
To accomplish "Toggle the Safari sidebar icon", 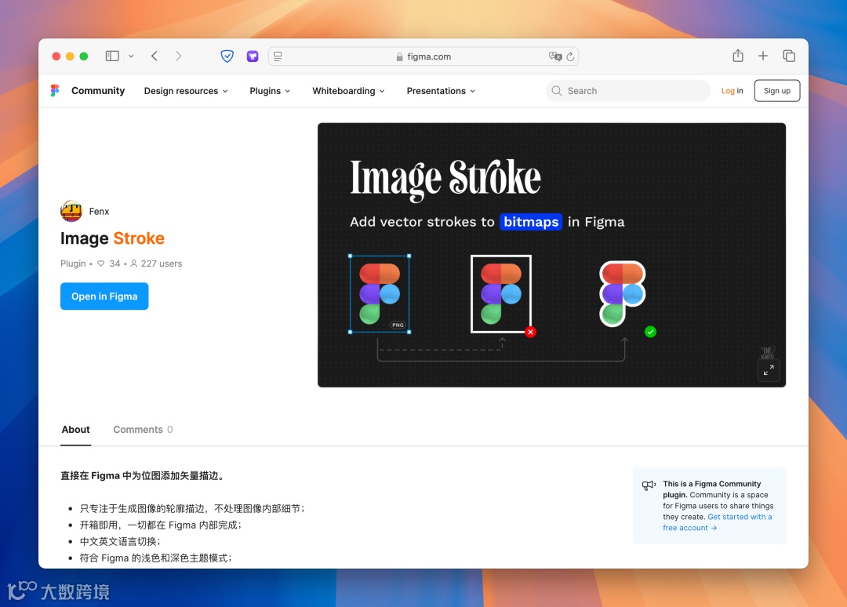I will point(112,56).
